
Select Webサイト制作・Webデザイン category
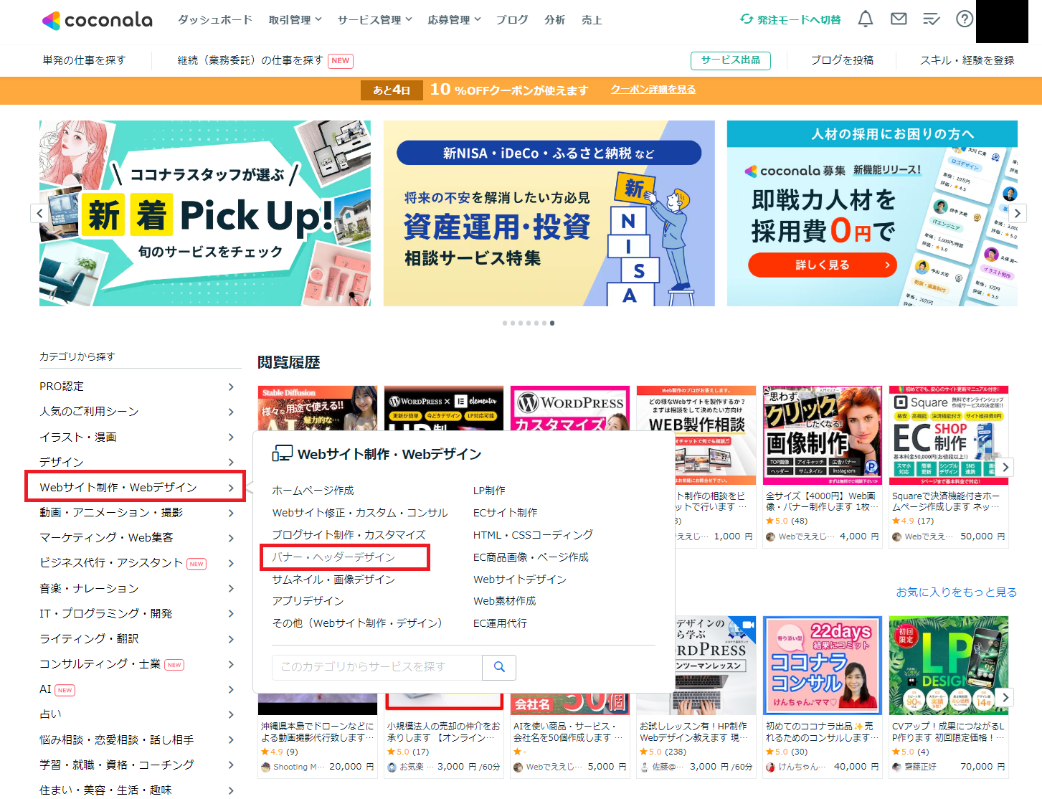pos(136,487)
